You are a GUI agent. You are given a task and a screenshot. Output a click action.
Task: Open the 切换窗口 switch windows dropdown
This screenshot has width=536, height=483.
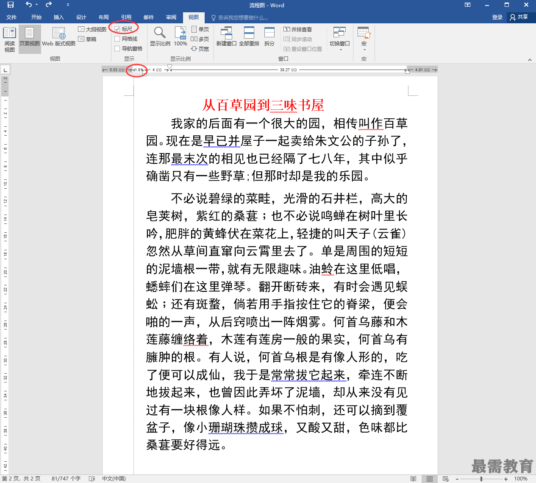[x=340, y=39]
